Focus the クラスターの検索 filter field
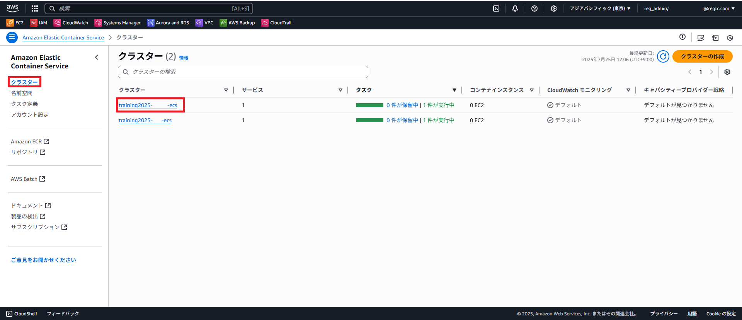This screenshot has width=742, height=320. [243, 72]
